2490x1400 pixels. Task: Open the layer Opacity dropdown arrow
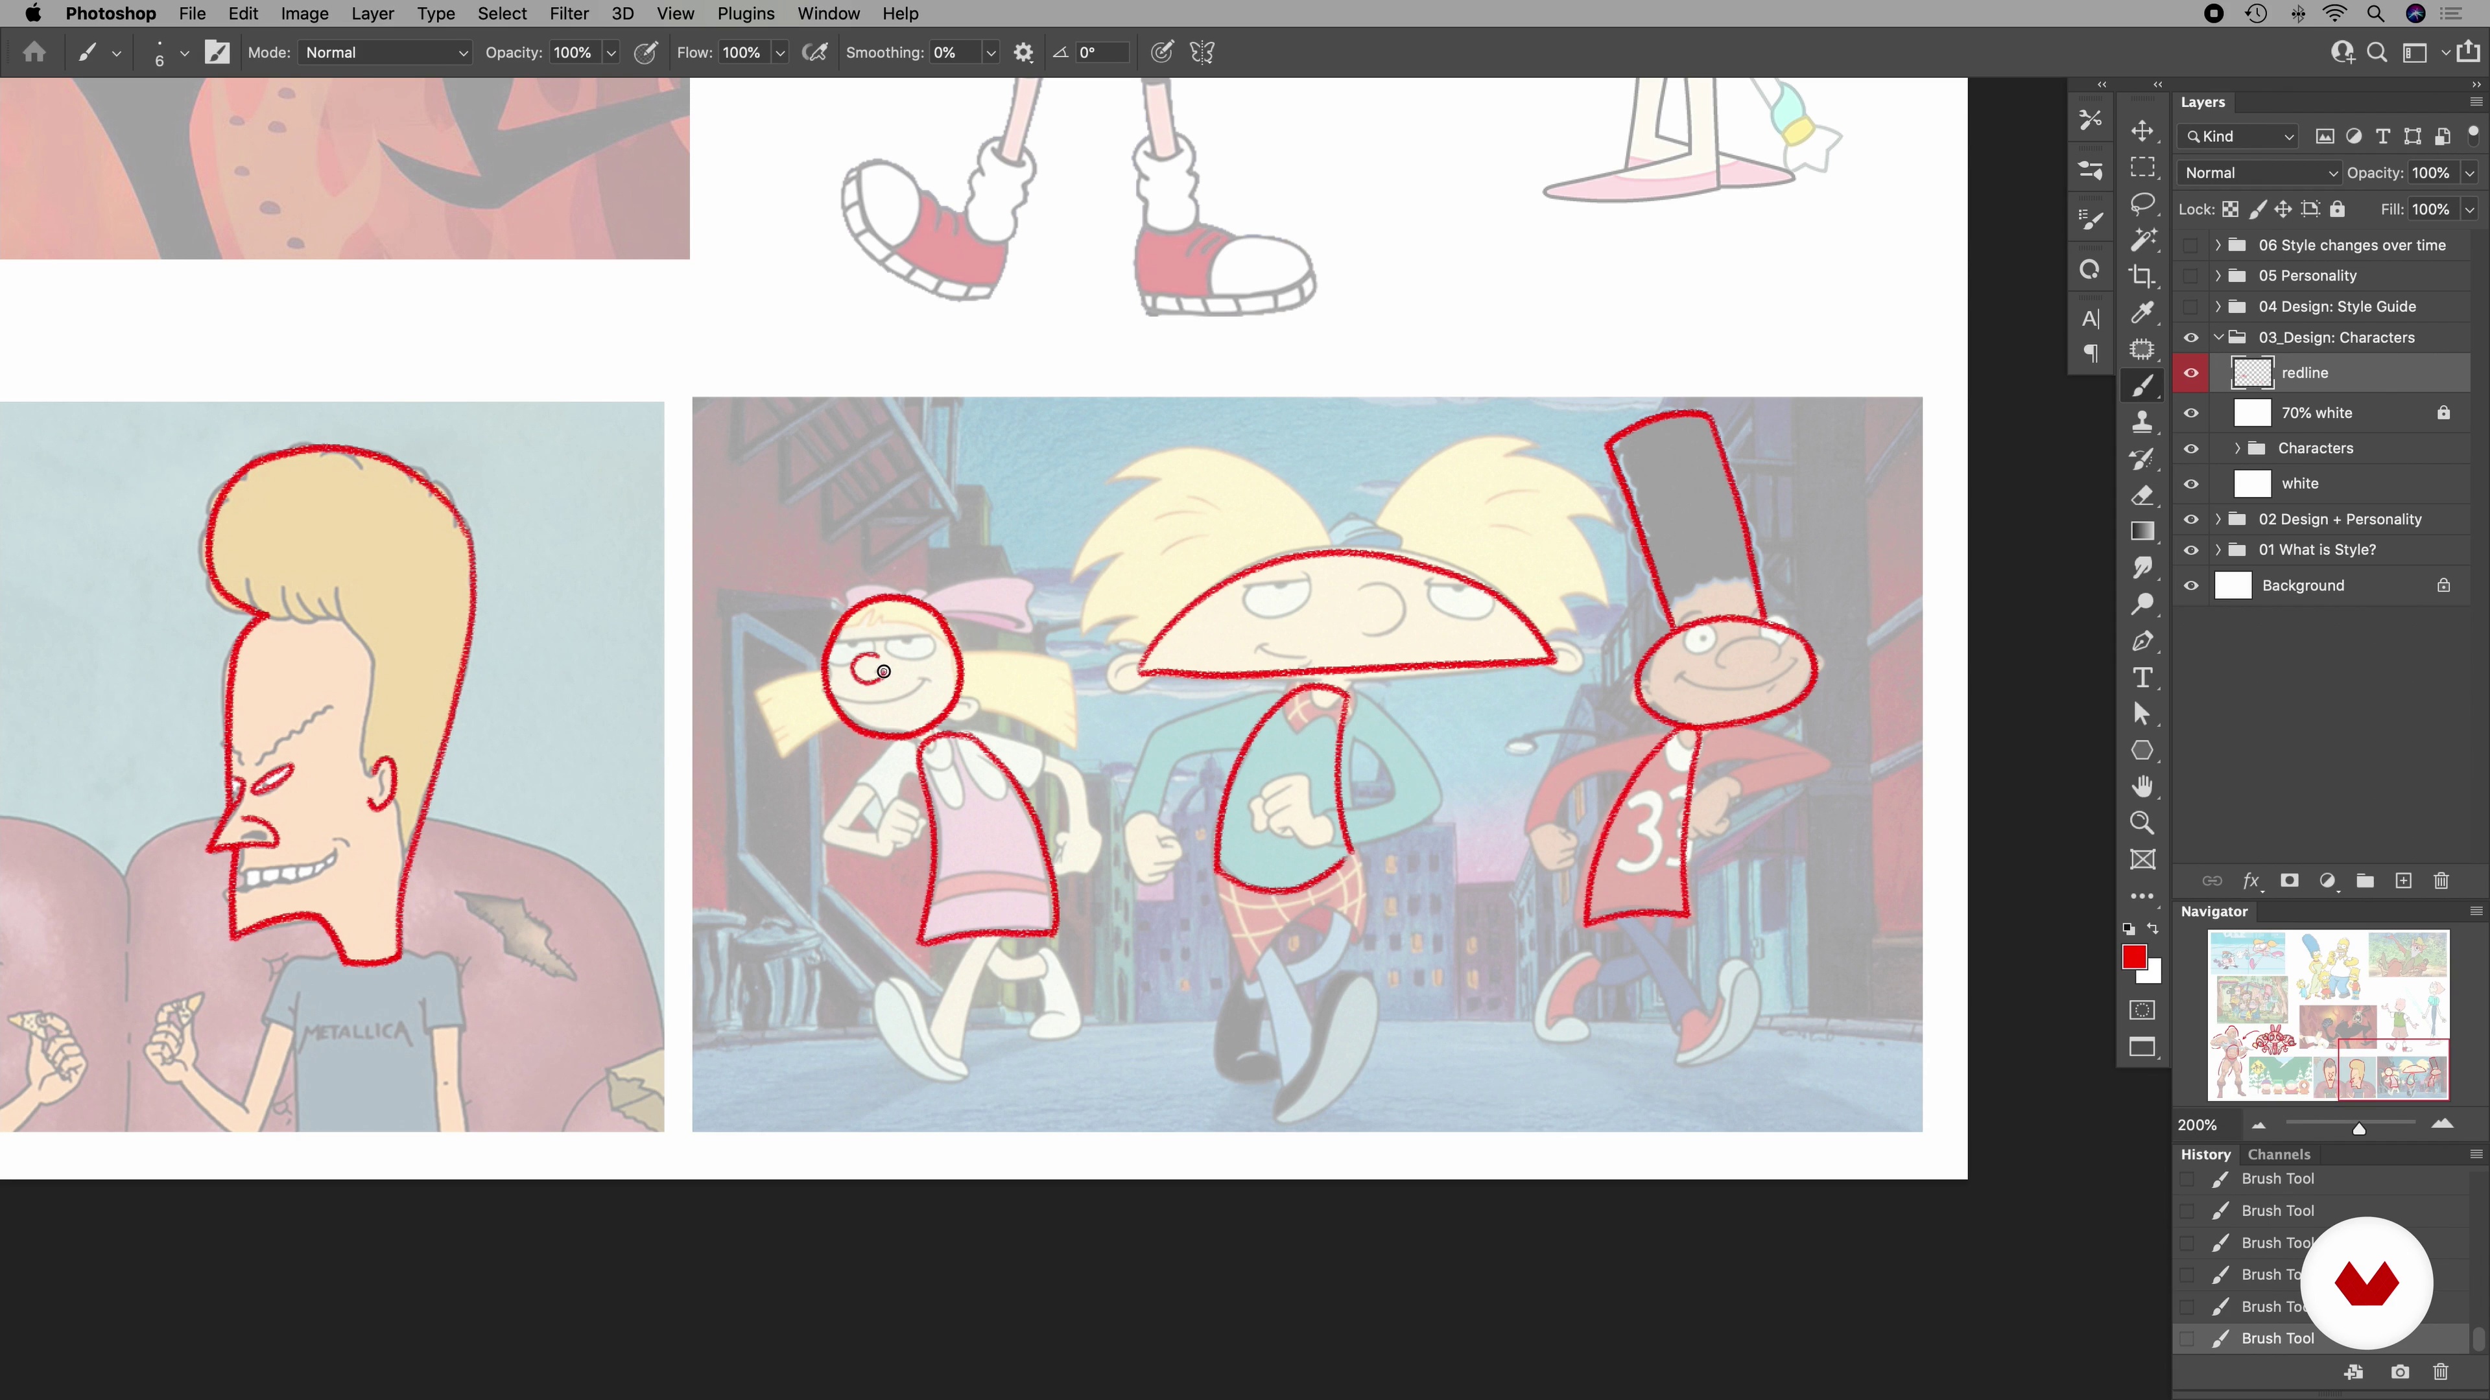pyautogui.click(x=2470, y=173)
